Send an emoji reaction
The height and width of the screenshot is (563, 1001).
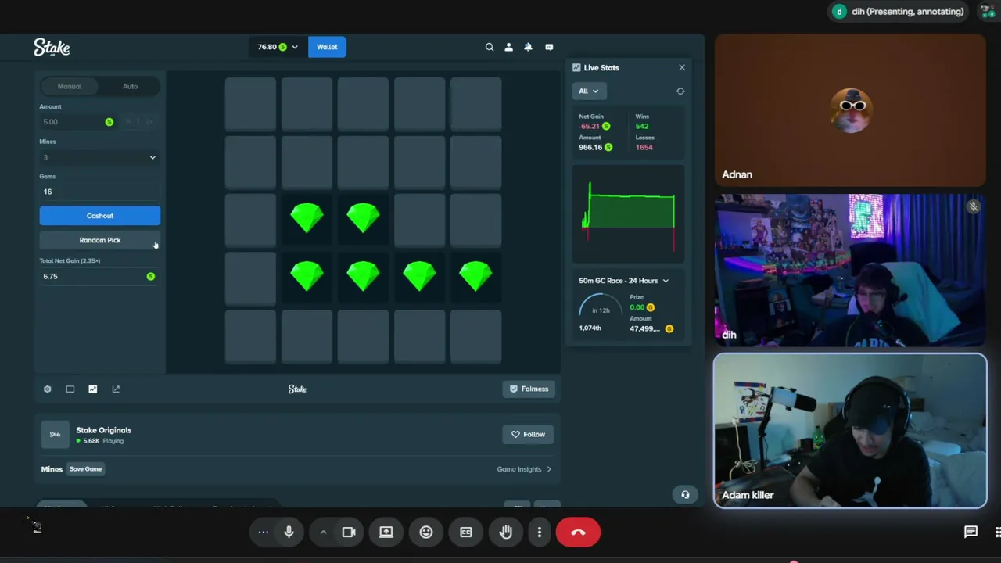coord(426,533)
